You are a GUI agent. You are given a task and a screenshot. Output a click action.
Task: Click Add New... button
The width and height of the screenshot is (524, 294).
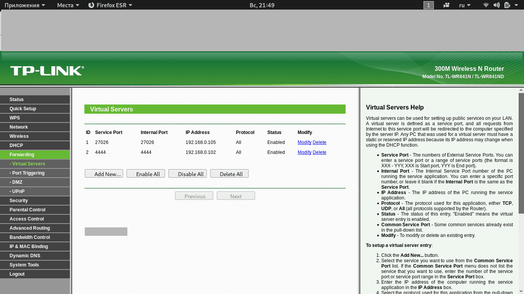click(x=104, y=174)
